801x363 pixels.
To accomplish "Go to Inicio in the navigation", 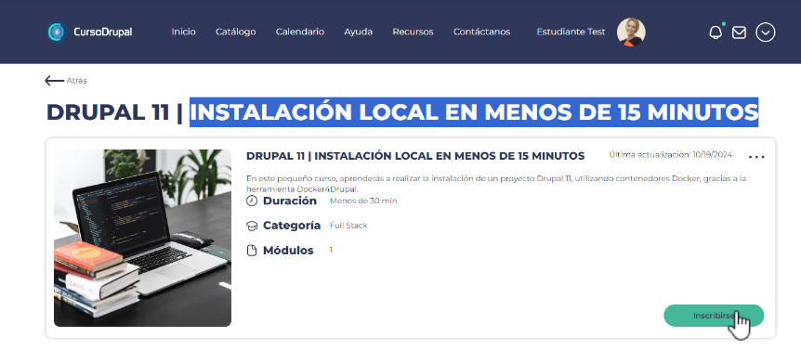I will [x=183, y=32].
